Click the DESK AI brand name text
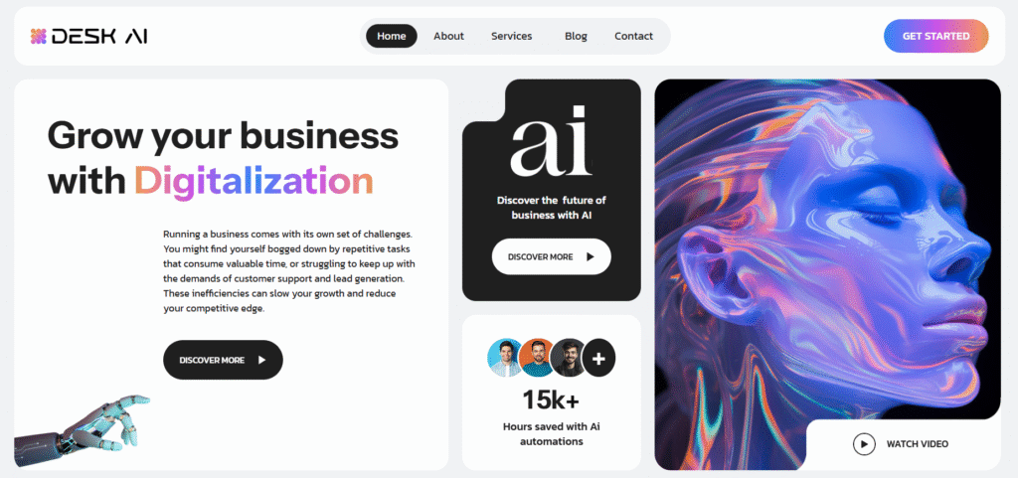1018x478 pixels. pyautogui.click(x=99, y=37)
